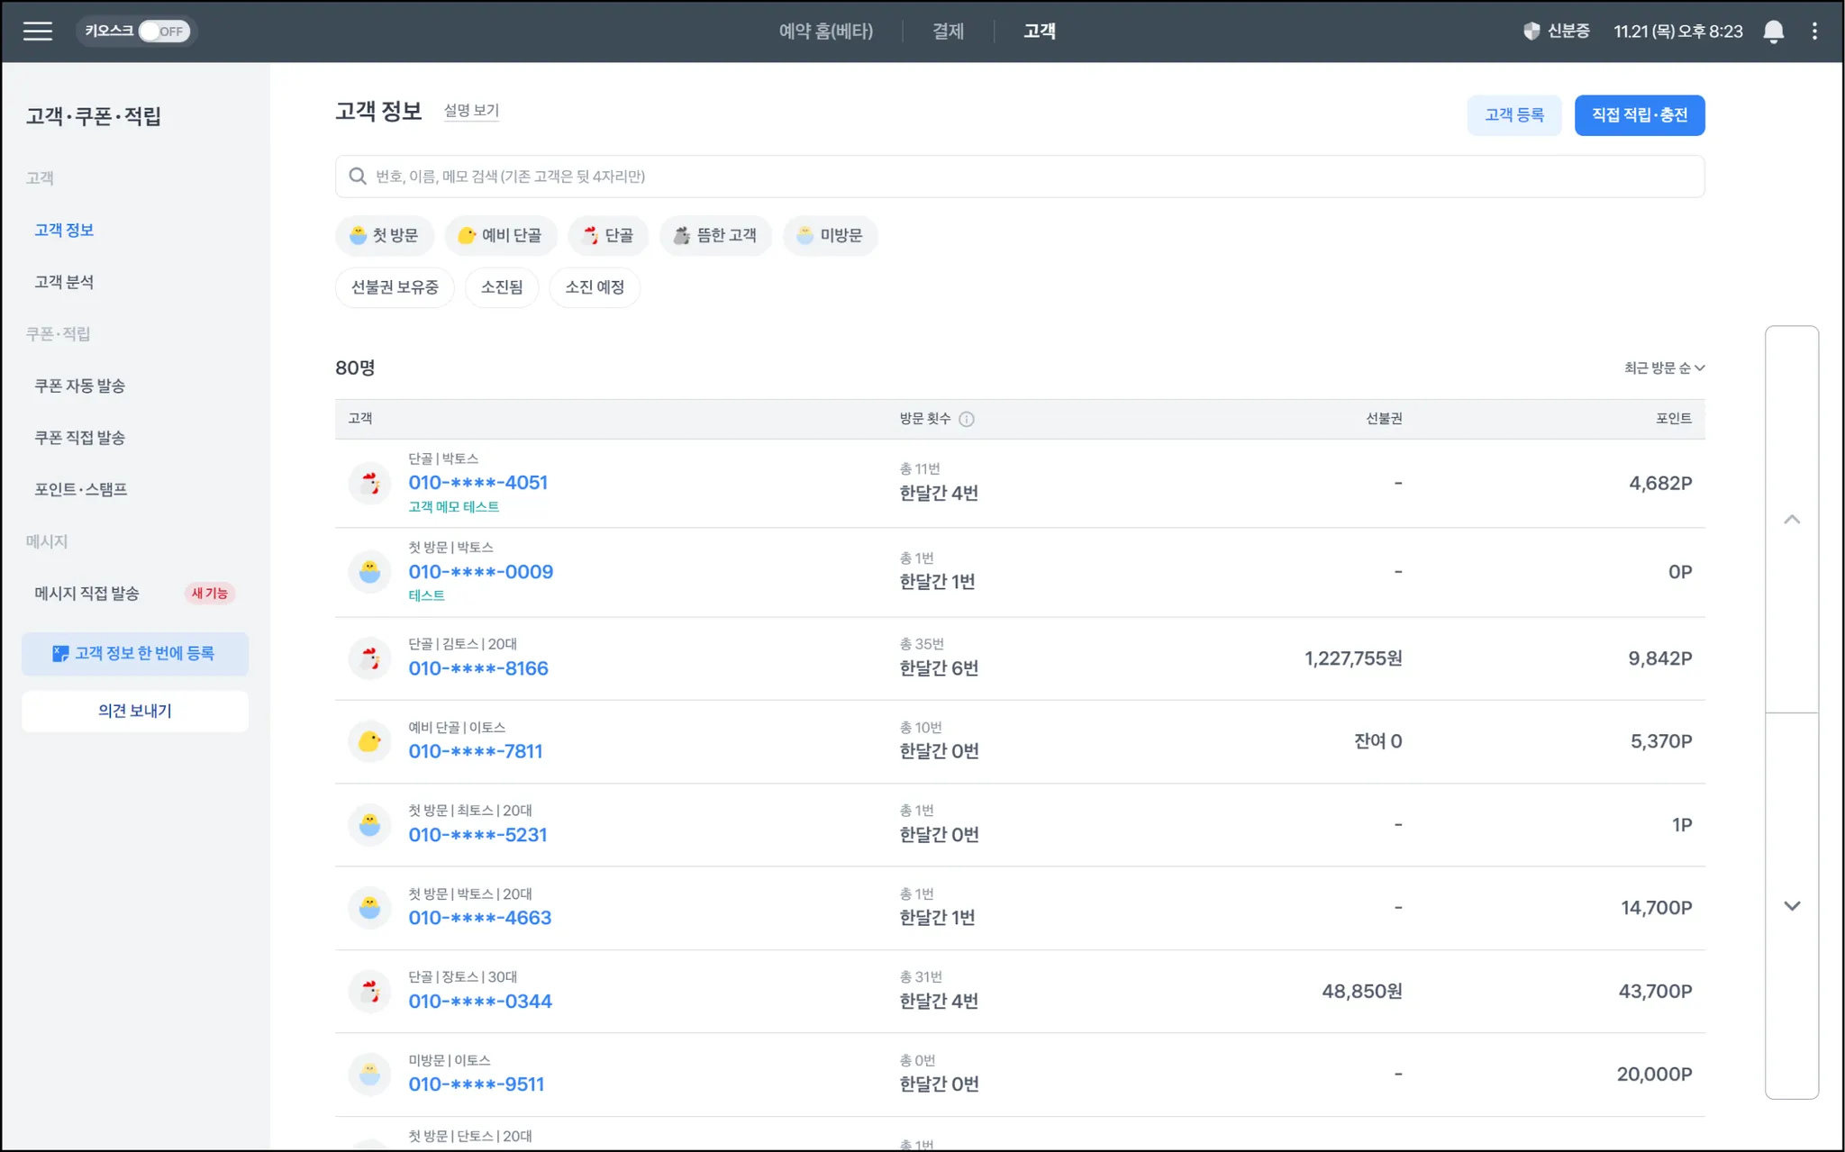
Task: Open 고객 분석 in the sidebar
Action: point(64,282)
